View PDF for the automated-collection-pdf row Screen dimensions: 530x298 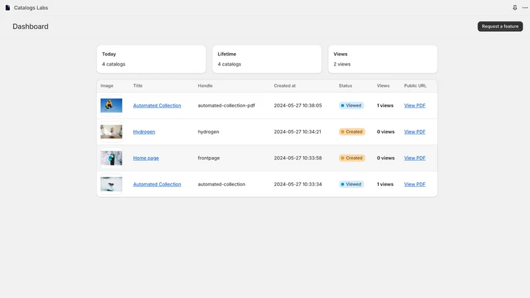(415, 105)
